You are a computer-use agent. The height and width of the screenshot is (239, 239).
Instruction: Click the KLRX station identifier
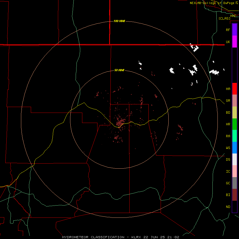click(x=136, y=237)
